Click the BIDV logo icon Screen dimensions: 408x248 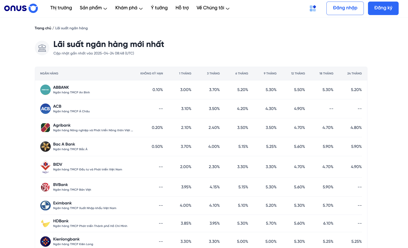click(x=45, y=167)
